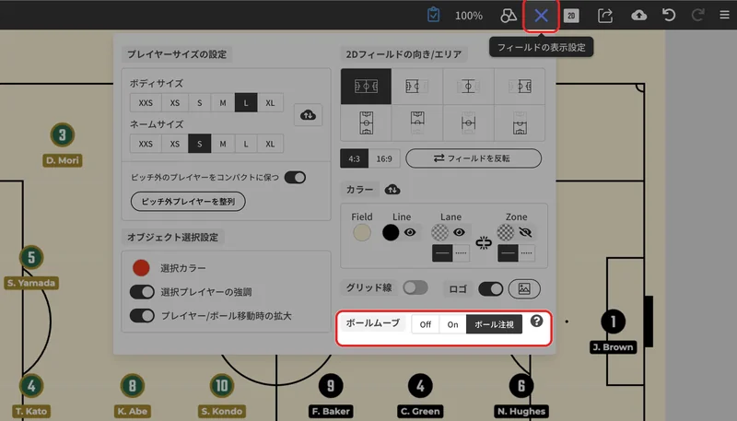Select dotted line style under Zone

[x=526, y=252]
